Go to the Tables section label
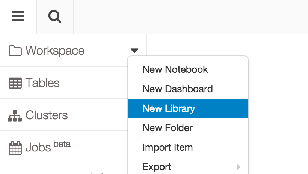308x174 pixels. (42, 83)
